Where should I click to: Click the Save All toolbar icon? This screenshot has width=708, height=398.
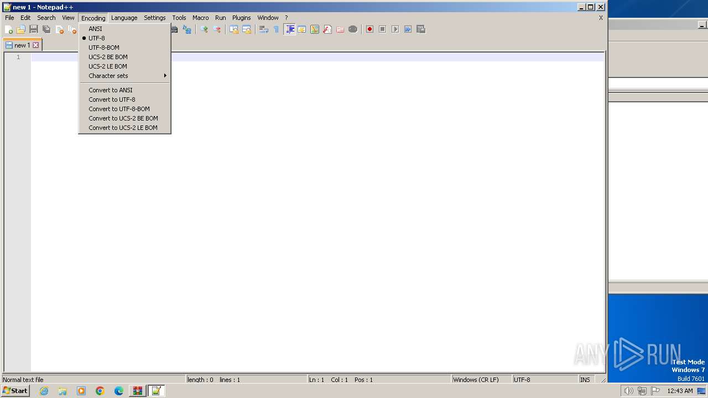[46, 29]
